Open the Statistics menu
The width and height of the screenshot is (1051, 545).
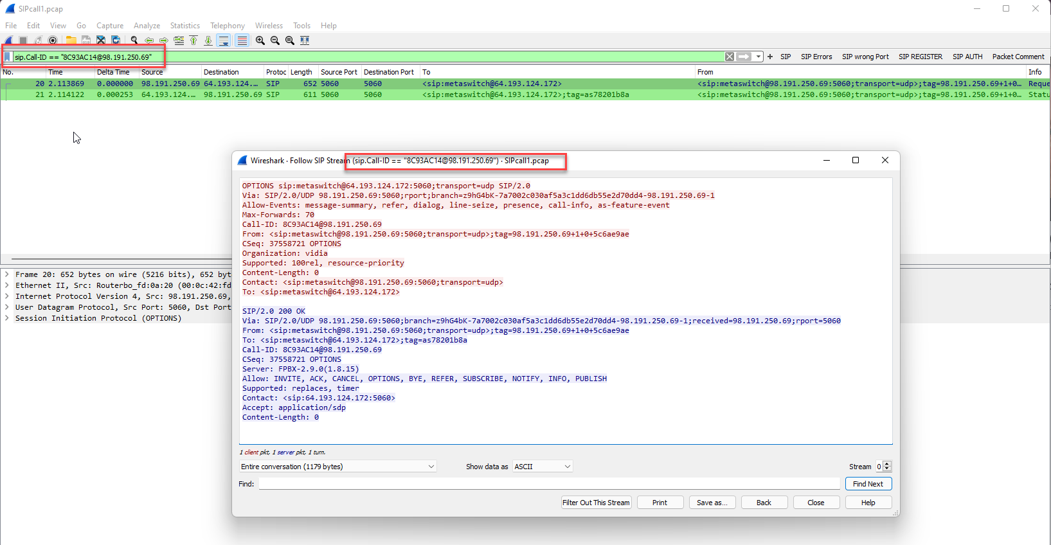click(x=184, y=26)
